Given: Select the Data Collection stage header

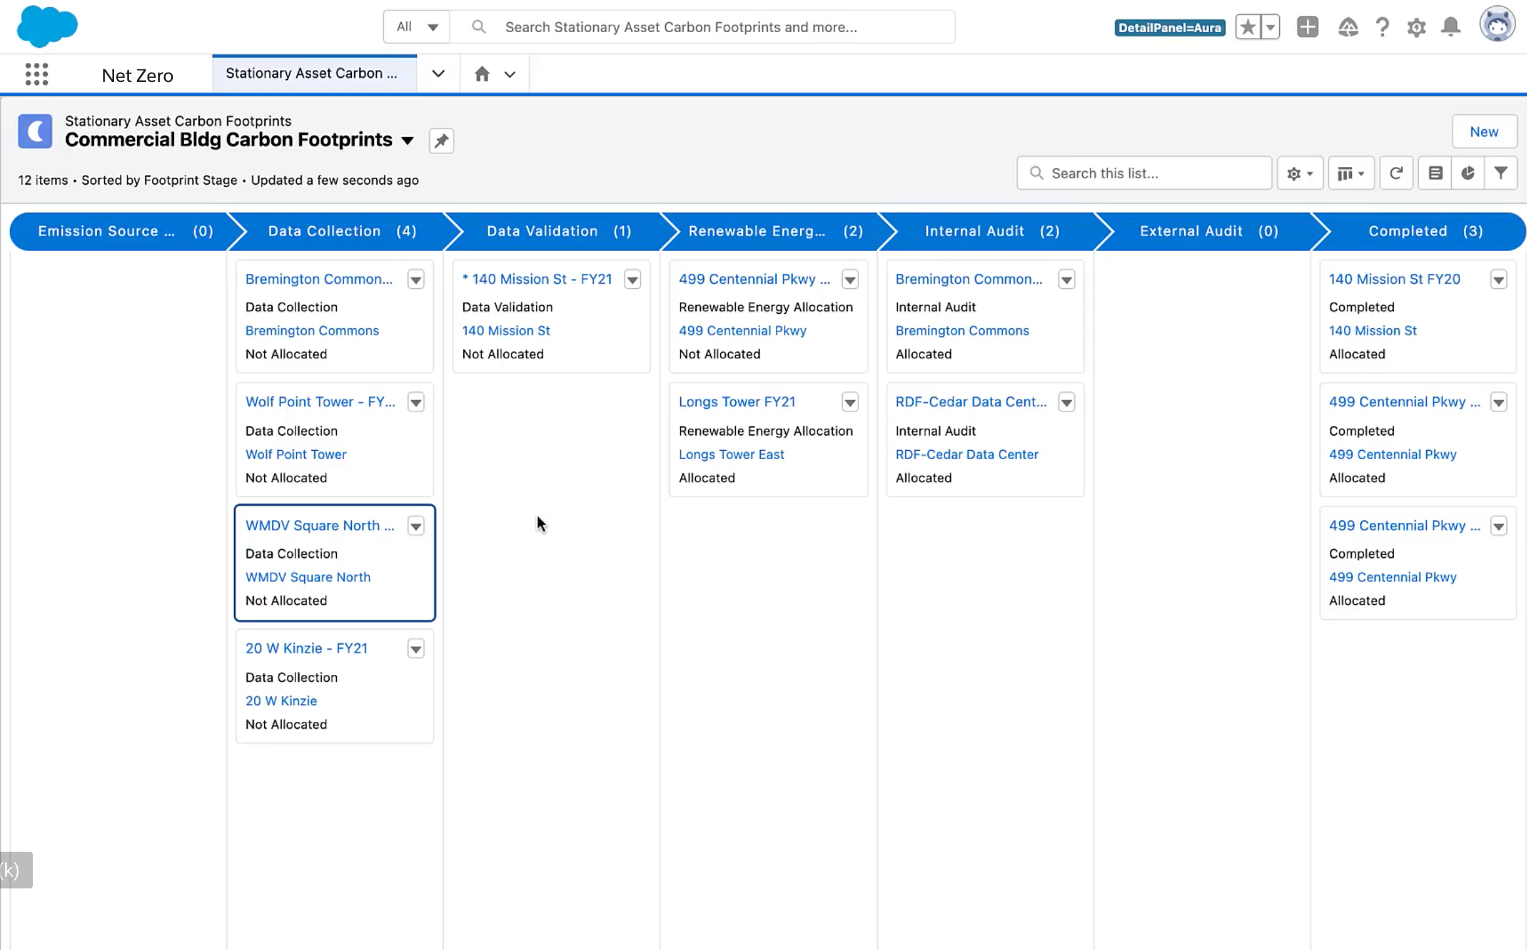Looking at the screenshot, I should pyautogui.click(x=341, y=231).
